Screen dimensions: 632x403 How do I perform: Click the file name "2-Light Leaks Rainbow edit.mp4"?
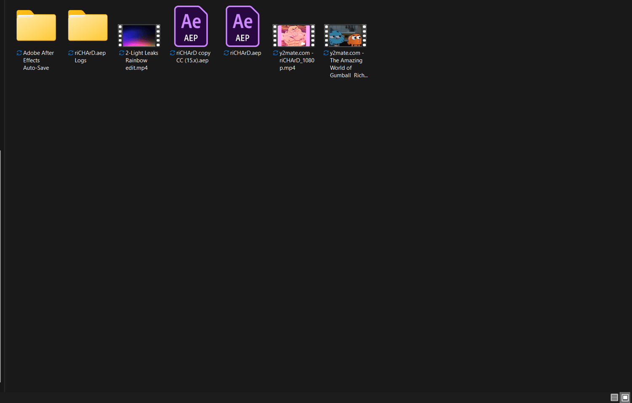click(x=142, y=61)
